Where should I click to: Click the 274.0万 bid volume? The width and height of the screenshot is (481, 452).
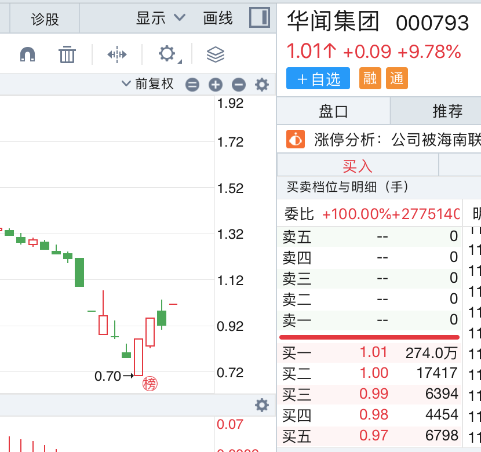(431, 353)
